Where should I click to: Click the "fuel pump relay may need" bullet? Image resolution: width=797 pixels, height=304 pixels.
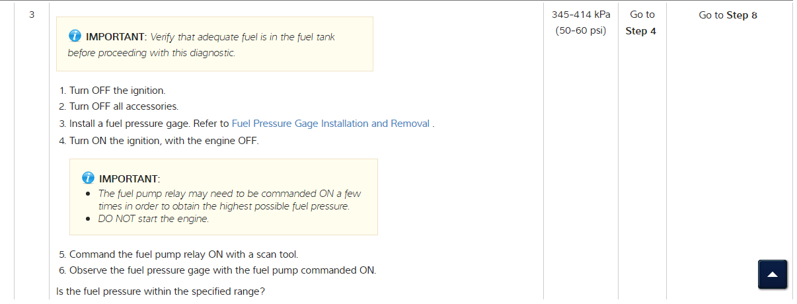229,194
